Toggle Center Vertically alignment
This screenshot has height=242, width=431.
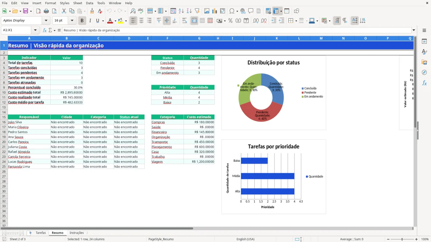pyautogui.click(x=167, y=21)
